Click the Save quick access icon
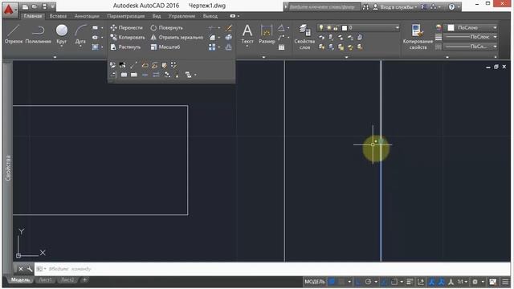 click(x=45, y=6)
